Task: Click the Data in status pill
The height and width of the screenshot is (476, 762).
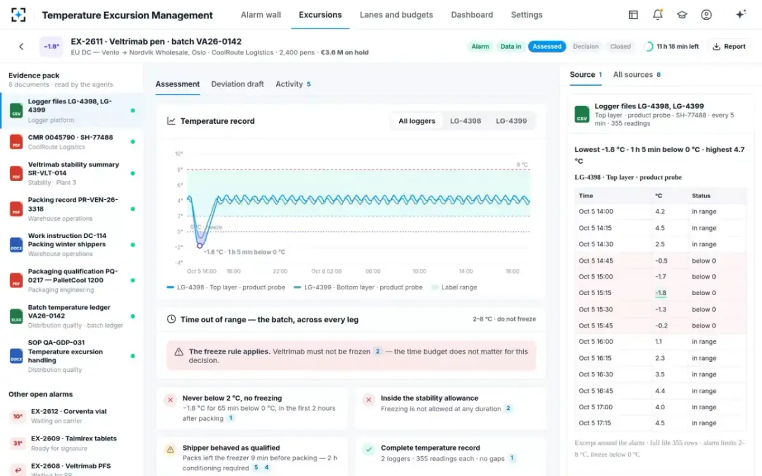Action: pos(511,46)
